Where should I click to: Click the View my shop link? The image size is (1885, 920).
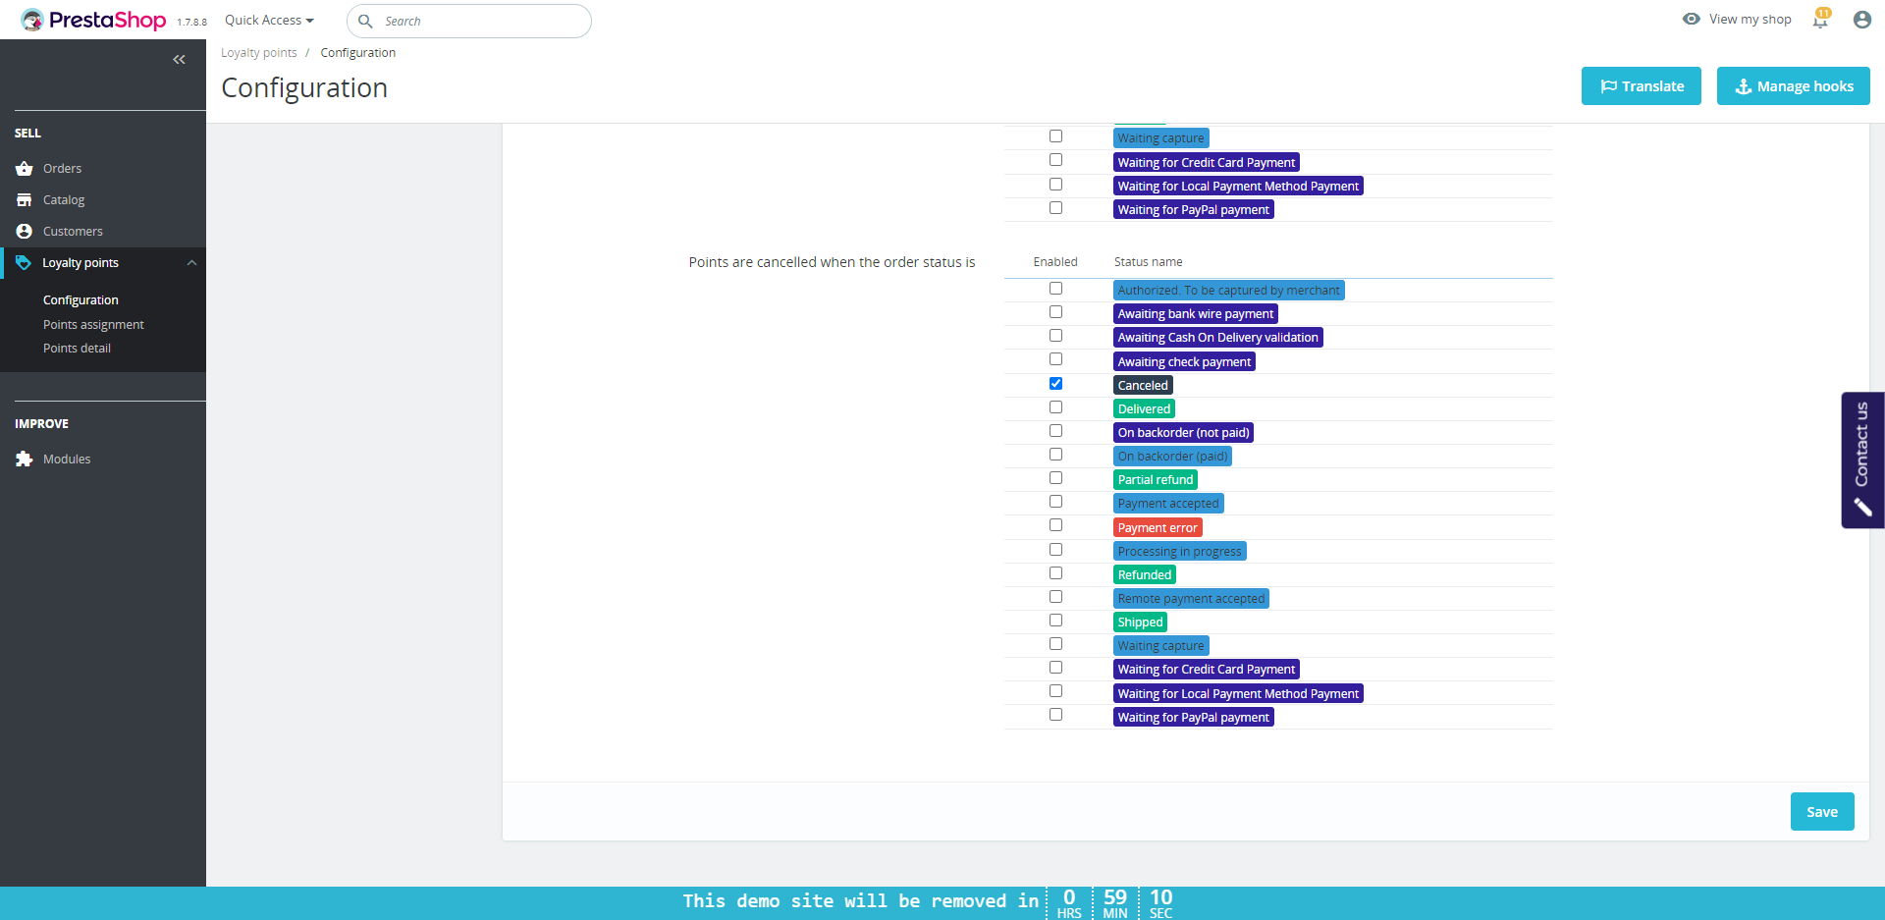pos(1750,20)
